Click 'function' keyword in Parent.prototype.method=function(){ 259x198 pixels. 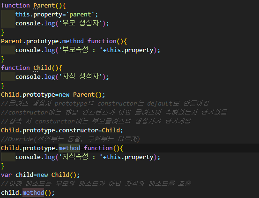[102, 41]
